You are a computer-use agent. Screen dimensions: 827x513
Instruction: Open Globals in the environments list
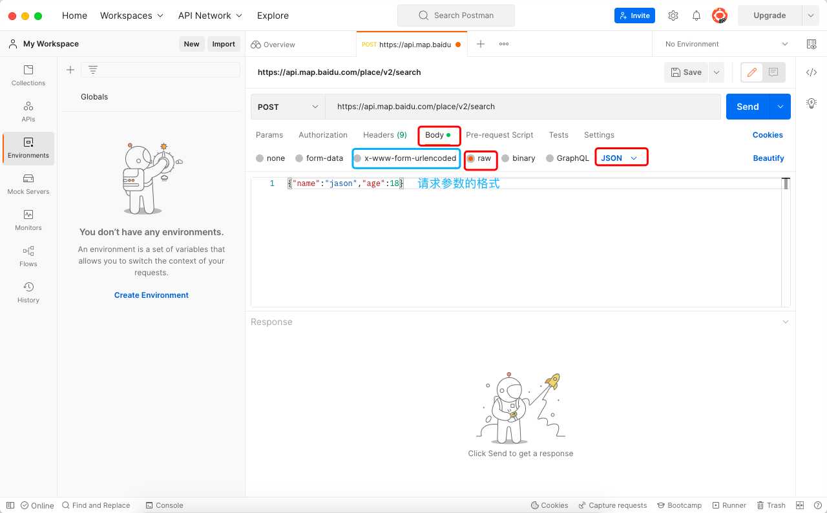point(94,97)
